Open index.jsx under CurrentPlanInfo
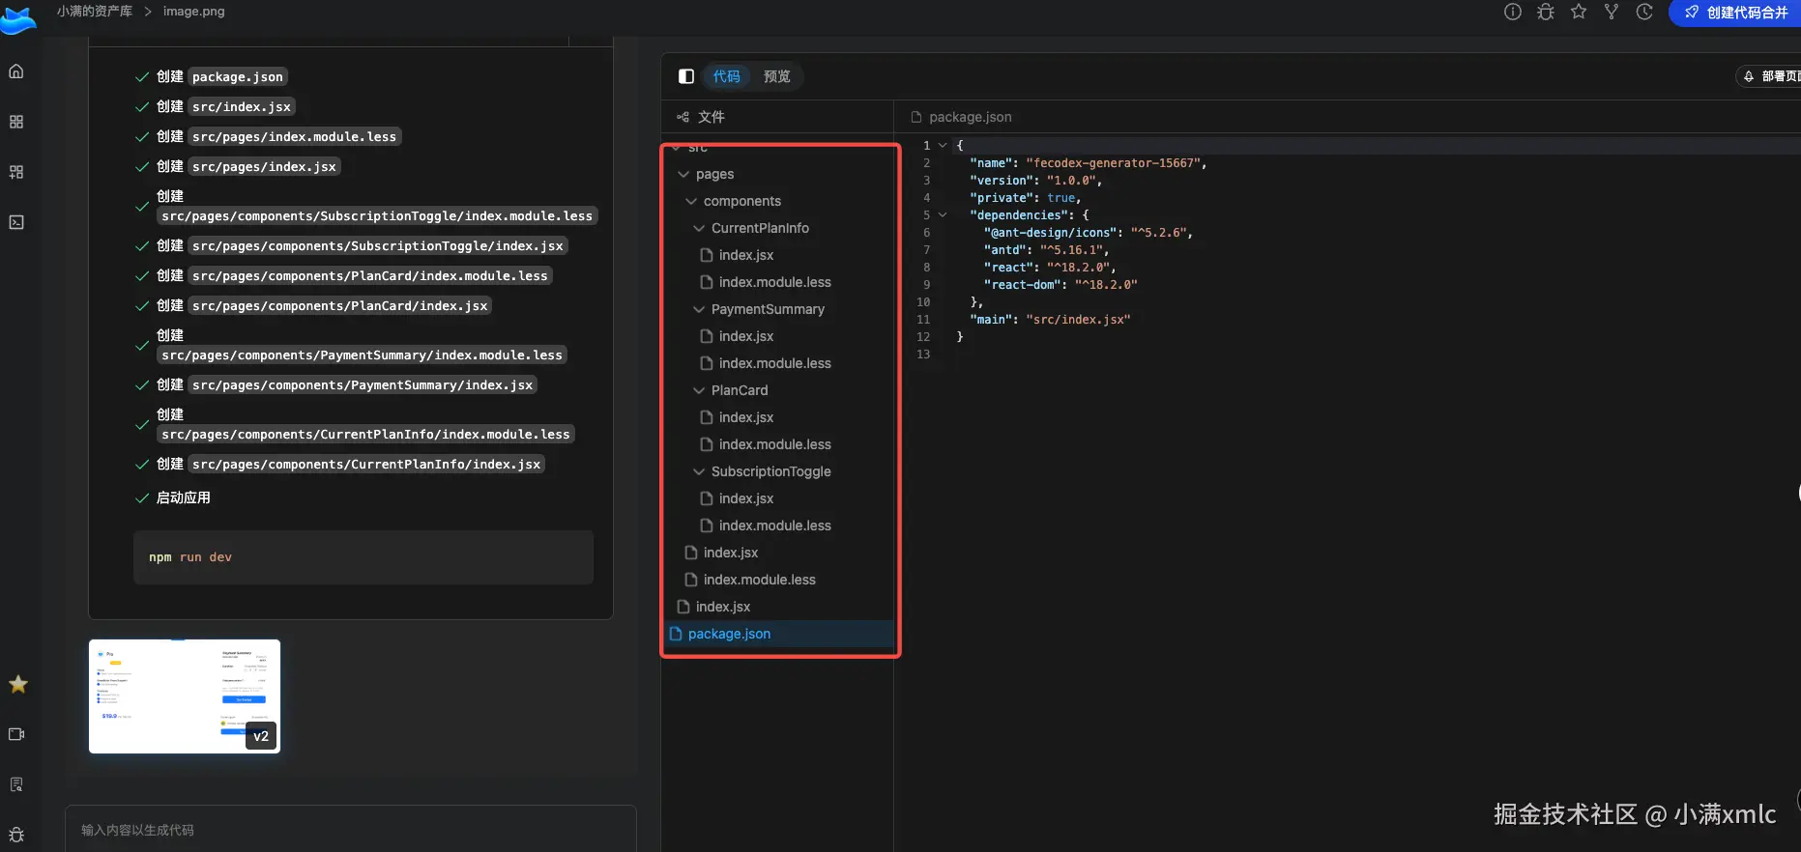 pyautogui.click(x=745, y=255)
